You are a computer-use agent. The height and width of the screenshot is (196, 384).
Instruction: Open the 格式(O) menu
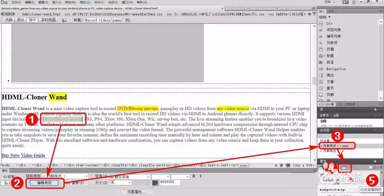pos(85,2)
